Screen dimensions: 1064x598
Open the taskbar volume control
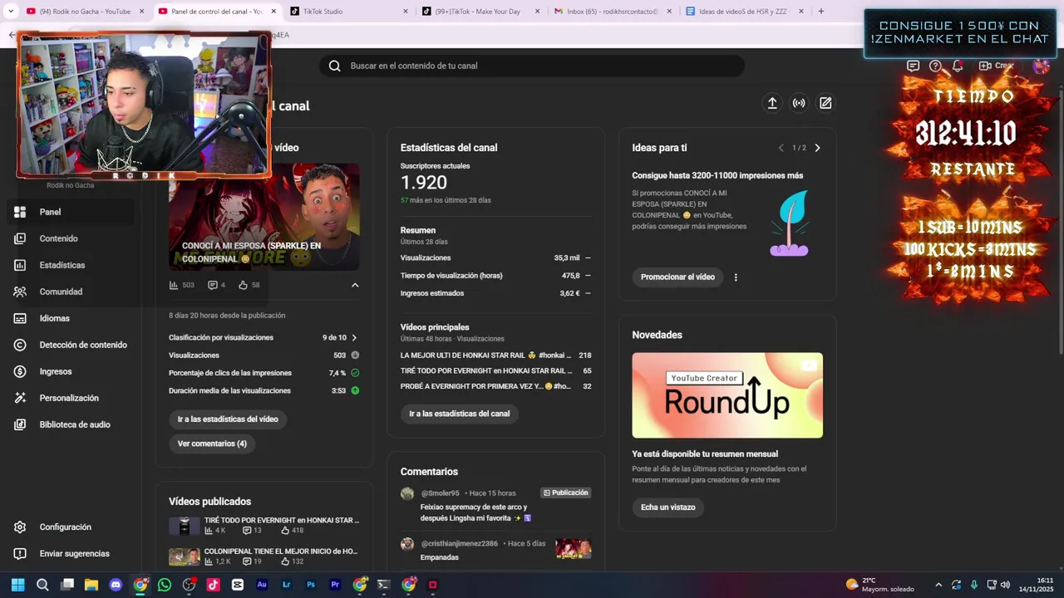[1005, 585]
